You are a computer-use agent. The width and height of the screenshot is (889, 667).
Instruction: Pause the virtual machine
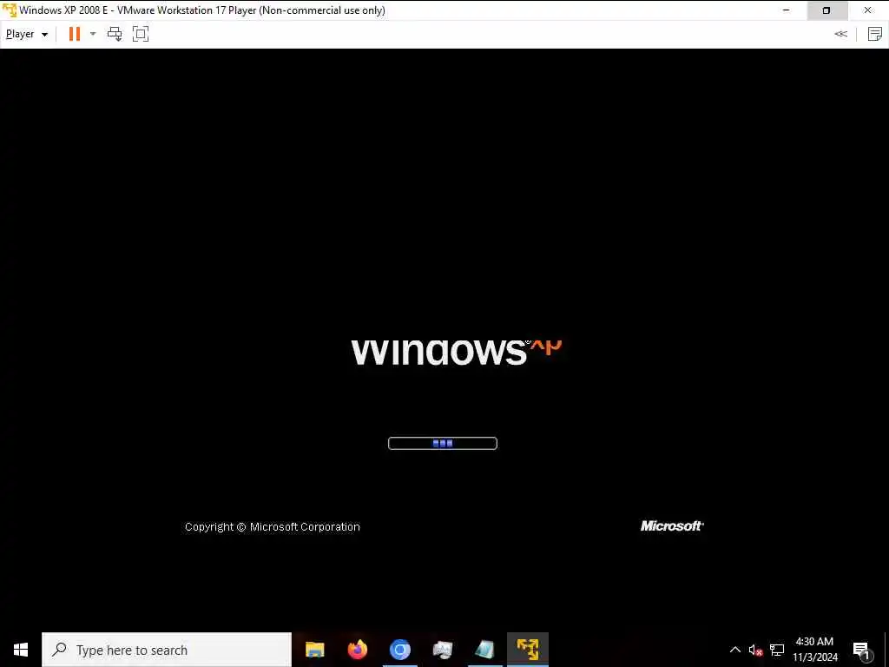point(75,34)
